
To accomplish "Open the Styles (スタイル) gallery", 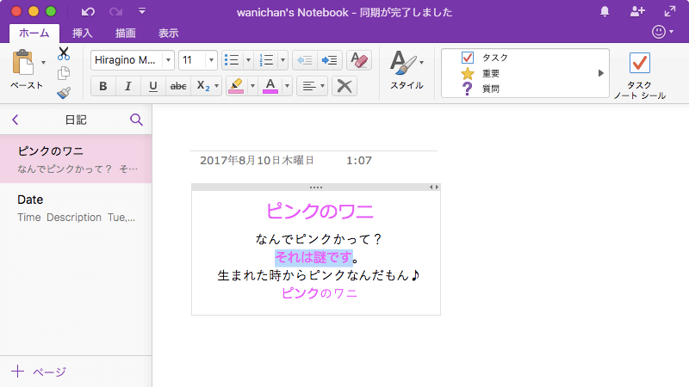I will coord(407,71).
